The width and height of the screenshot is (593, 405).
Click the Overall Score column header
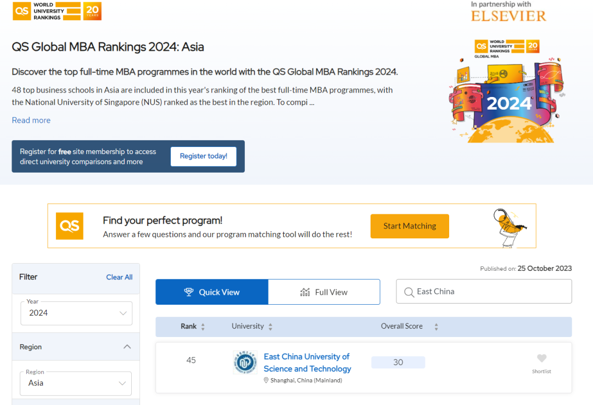(401, 326)
